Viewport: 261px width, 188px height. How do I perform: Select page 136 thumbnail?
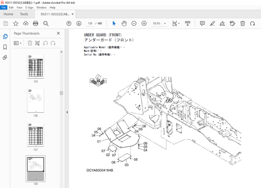click(x=36, y=101)
